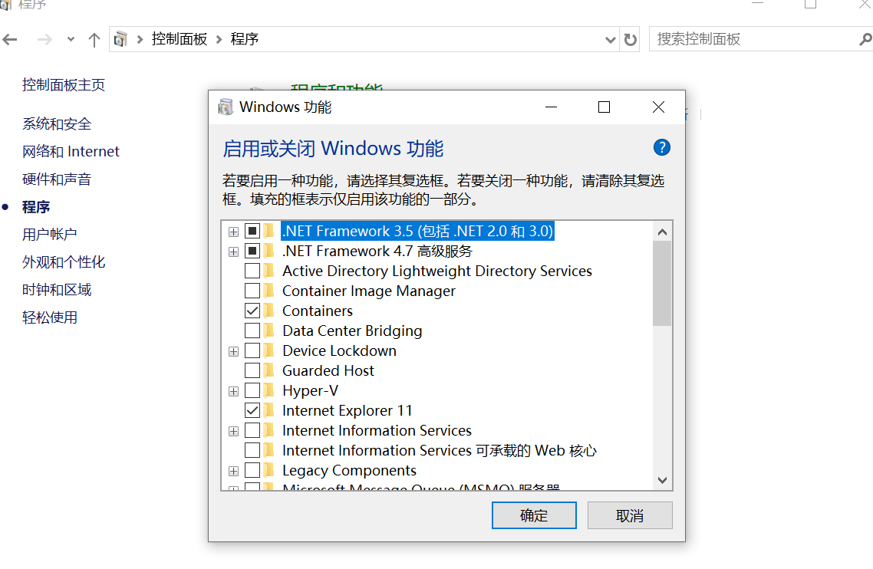The image size is (873, 569).
Task: Click the Control Panel icon in address bar
Action: [120, 40]
